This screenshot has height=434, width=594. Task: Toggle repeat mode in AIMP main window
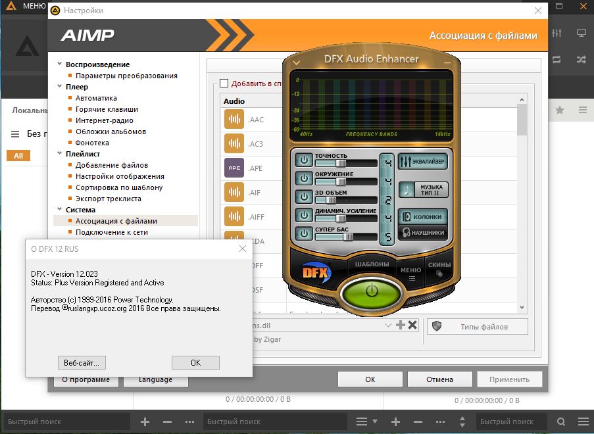[557, 59]
